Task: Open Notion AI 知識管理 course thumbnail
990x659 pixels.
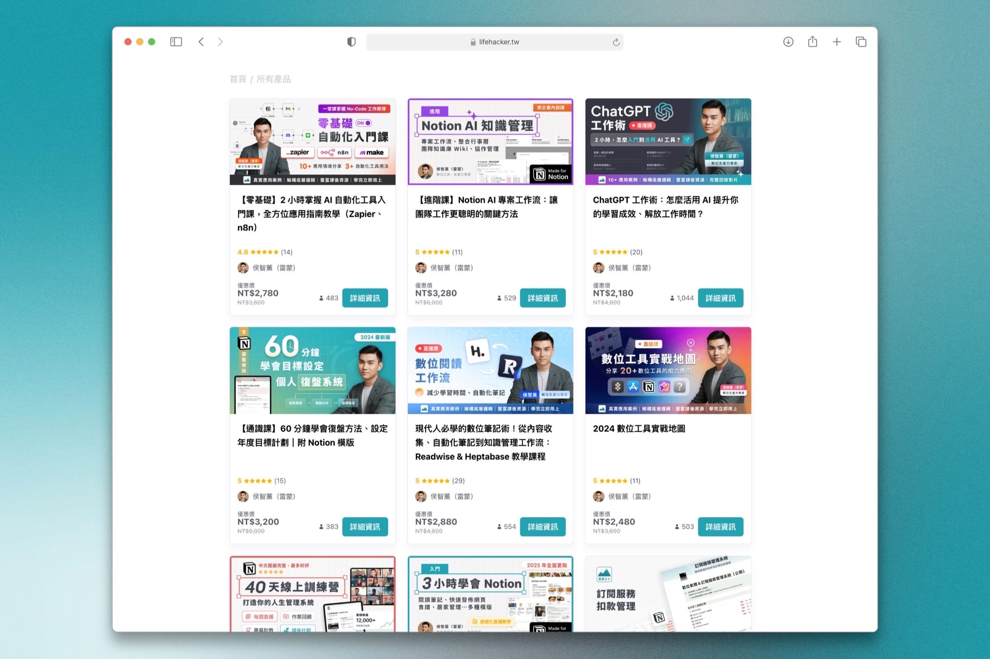Action: pos(490,142)
